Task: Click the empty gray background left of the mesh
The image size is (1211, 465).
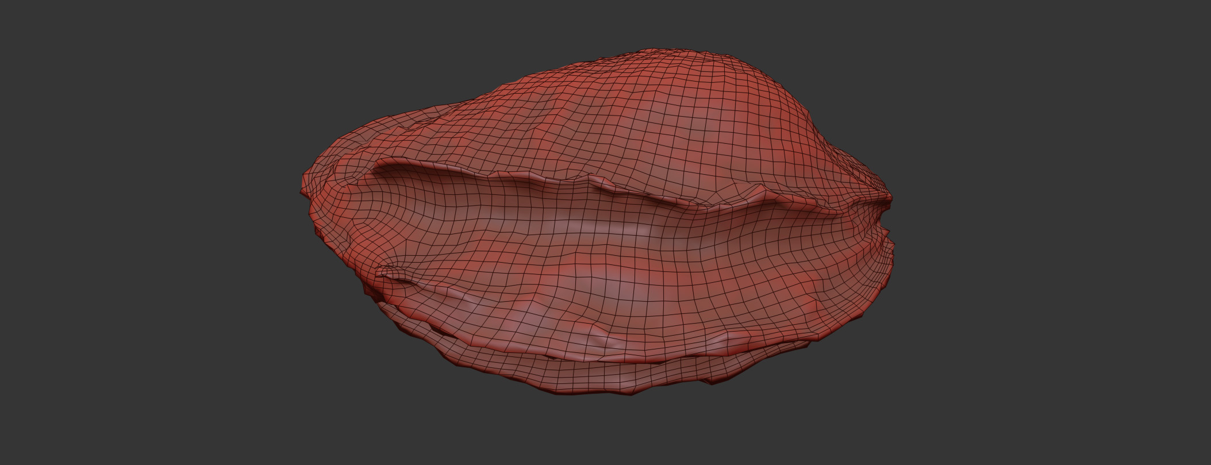Action: pyautogui.click(x=144, y=230)
